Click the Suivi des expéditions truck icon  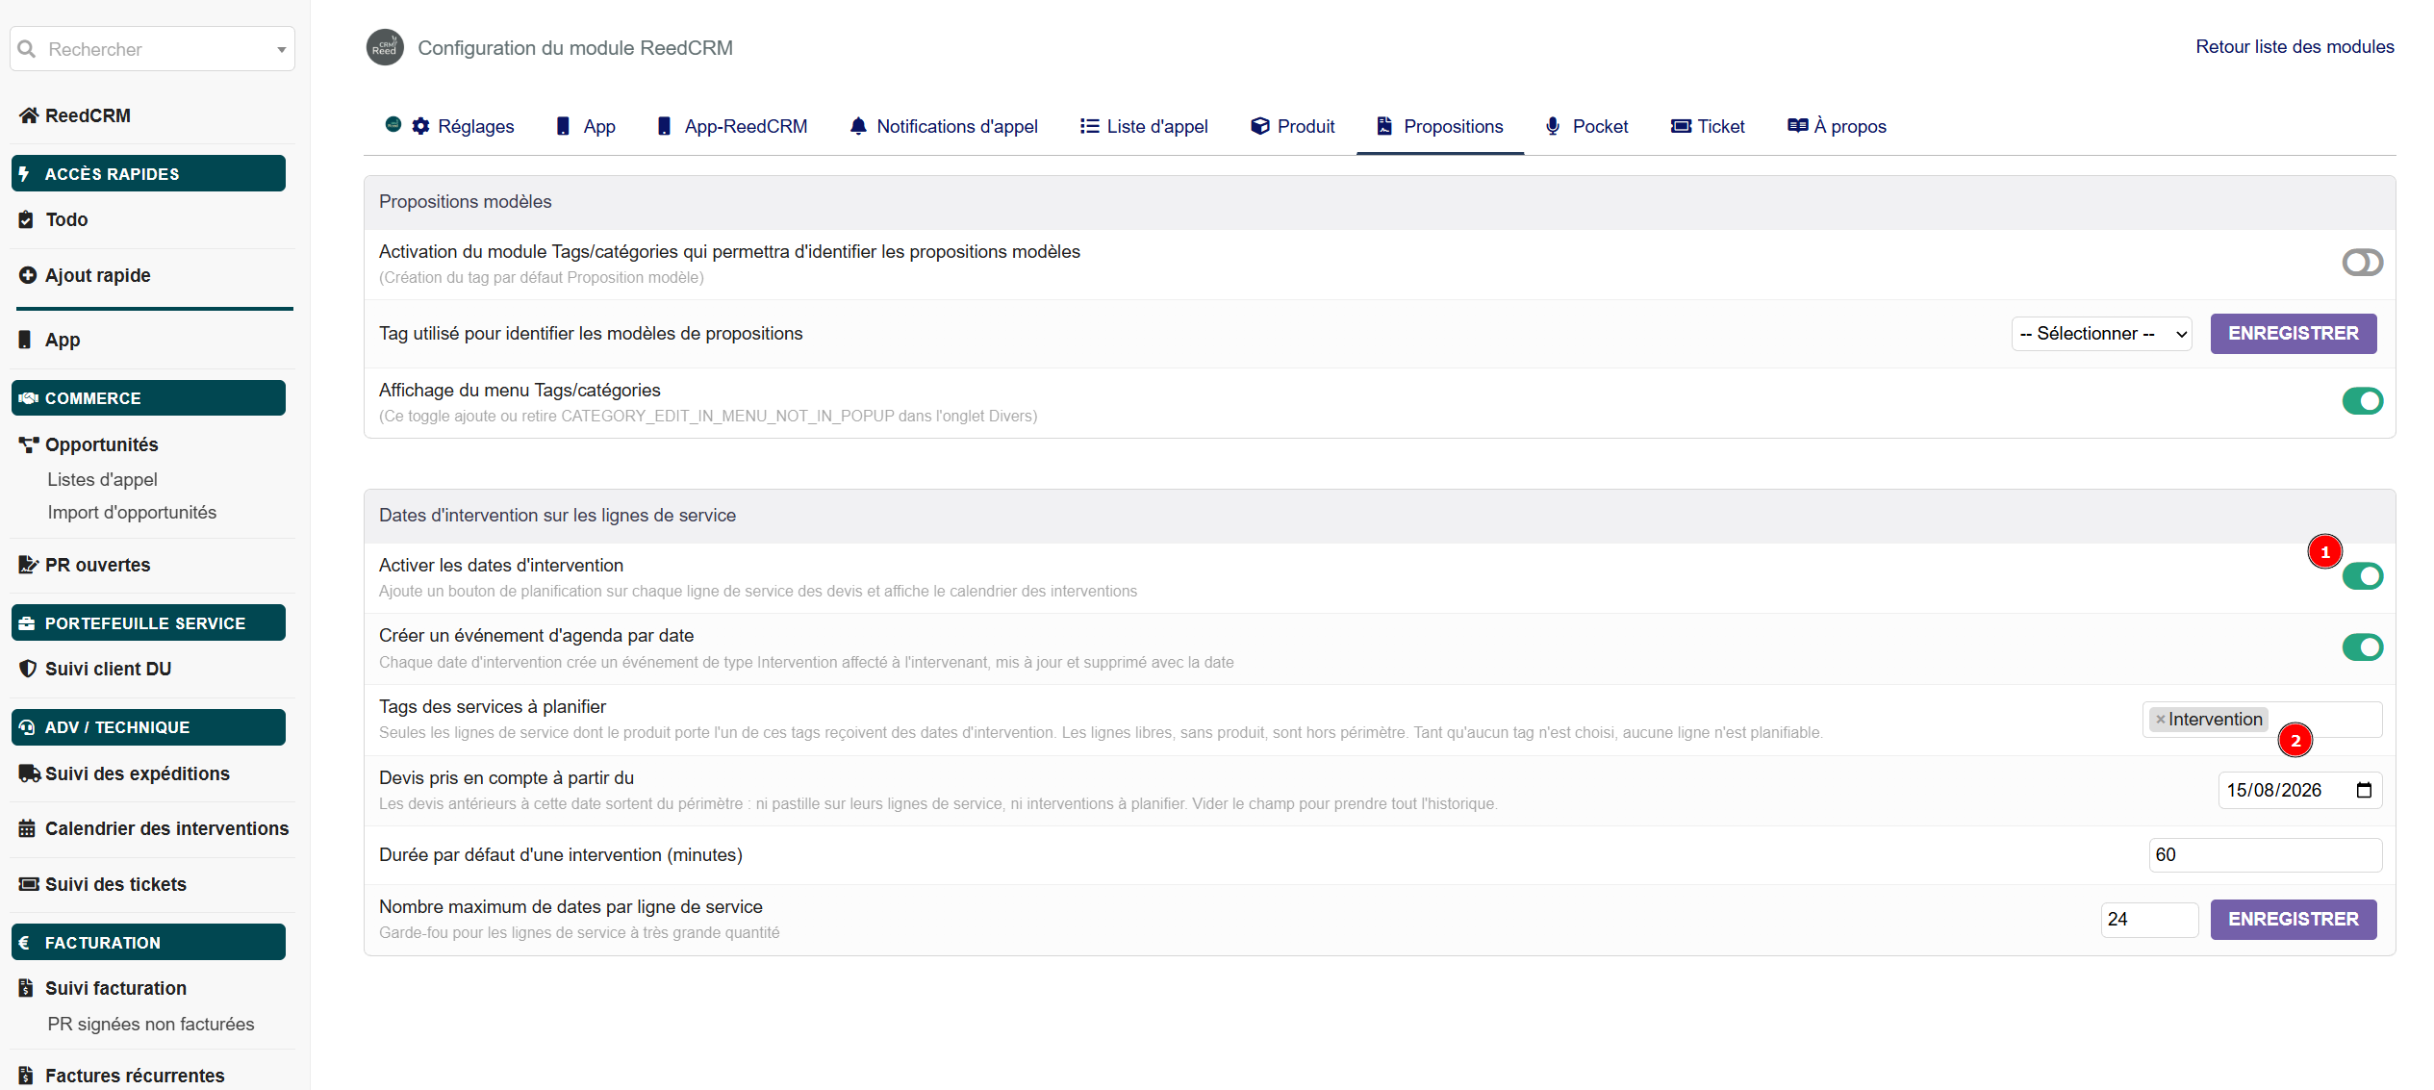(x=29, y=773)
